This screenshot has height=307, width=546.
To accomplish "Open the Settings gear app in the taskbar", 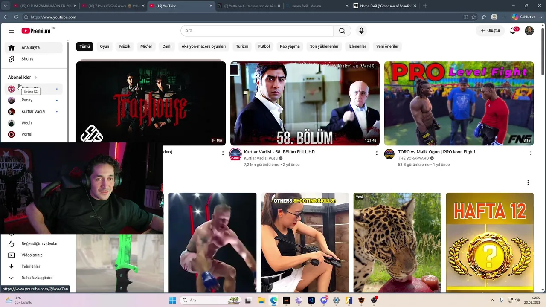I will pyautogui.click(x=337, y=300).
